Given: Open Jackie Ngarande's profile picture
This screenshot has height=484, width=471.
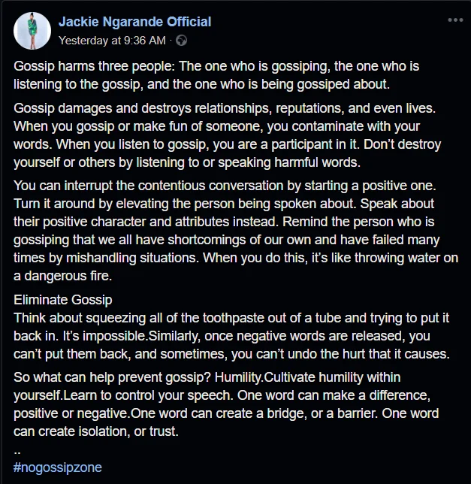Looking at the screenshot, I should (32, 31).
